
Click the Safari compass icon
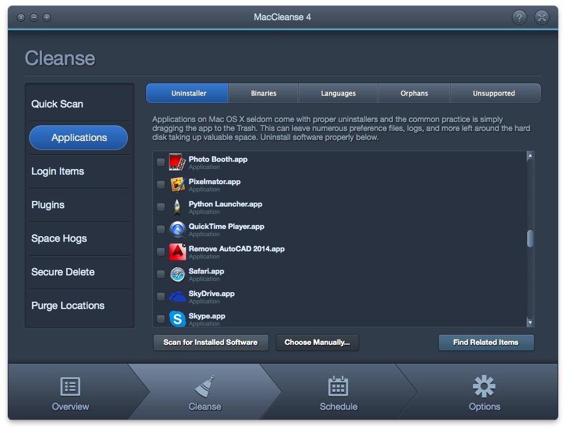[x=178, y=274]
